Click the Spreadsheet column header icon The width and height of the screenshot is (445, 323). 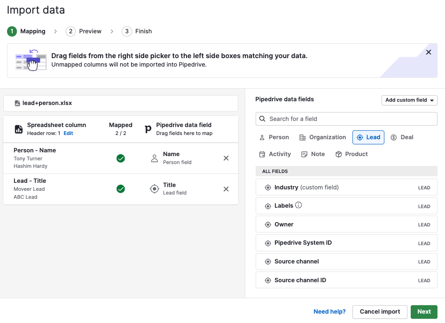click(x=19, y=129)
